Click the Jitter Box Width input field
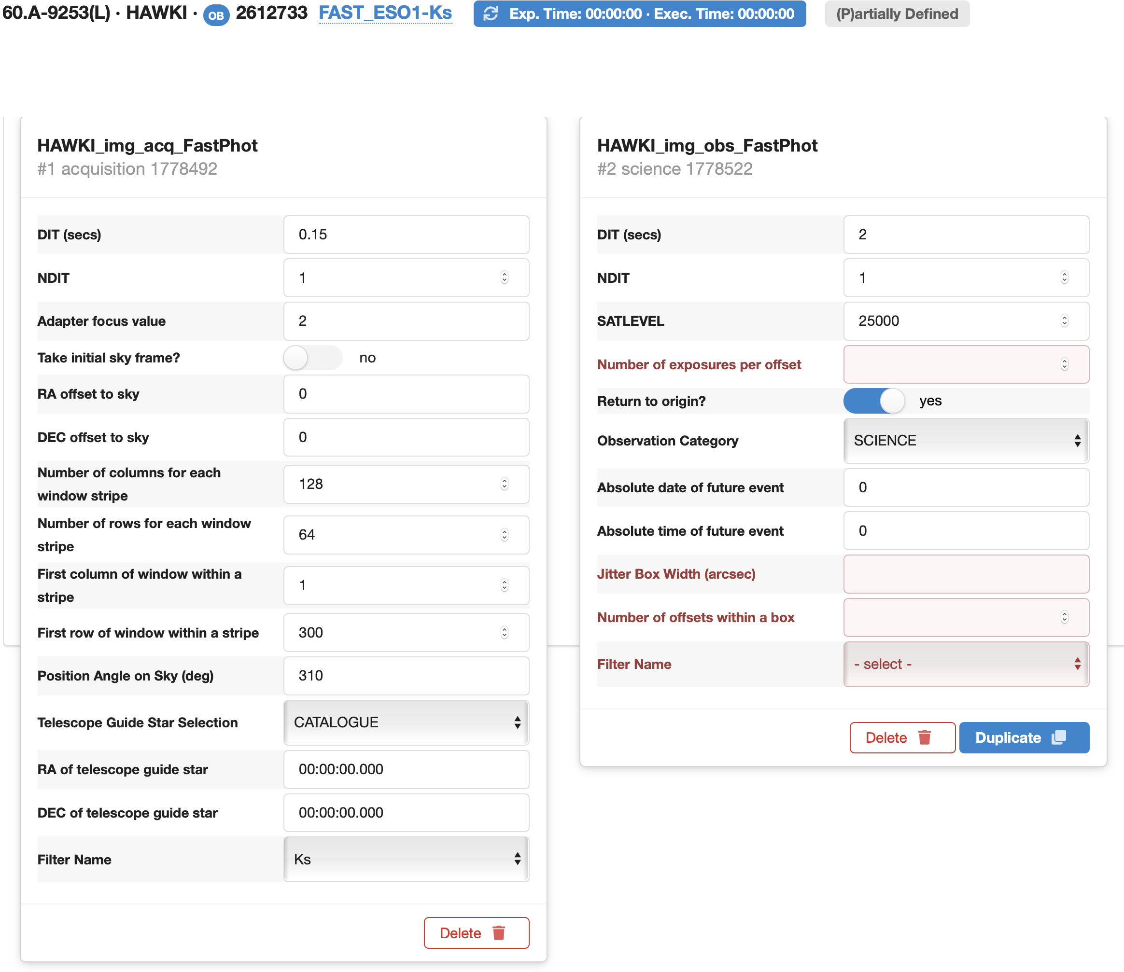Screen dimensions: 1124x972 [x=966, y=574]
